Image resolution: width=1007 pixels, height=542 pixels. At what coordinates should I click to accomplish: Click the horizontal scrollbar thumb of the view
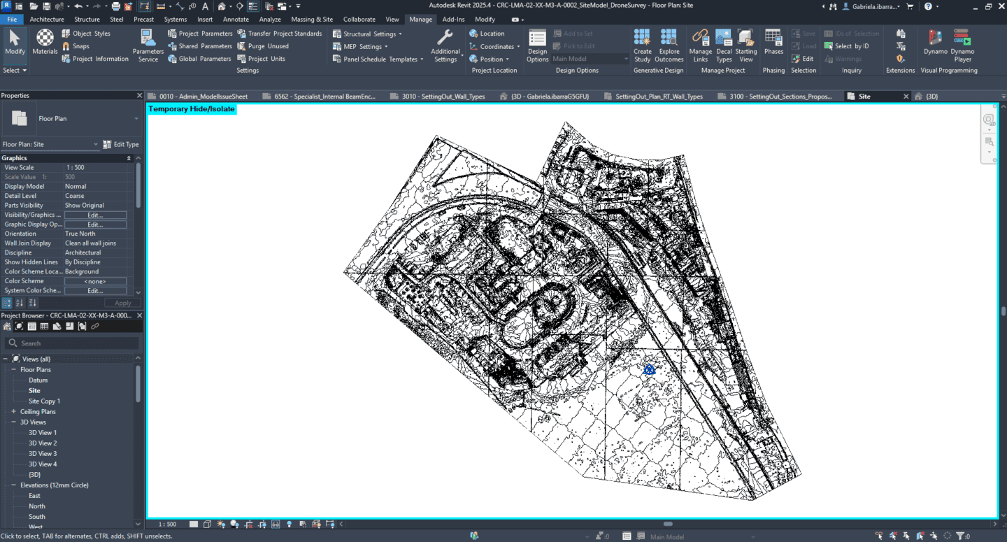668,524
